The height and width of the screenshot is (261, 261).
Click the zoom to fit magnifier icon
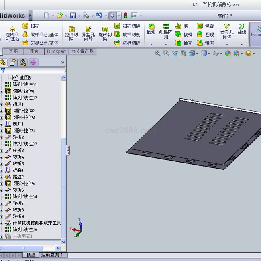(x=158, y=53)
